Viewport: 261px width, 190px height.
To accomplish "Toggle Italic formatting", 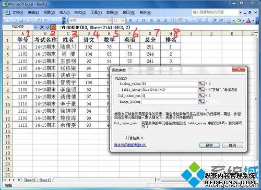I will pyautogui.click(x=137, y=20).
